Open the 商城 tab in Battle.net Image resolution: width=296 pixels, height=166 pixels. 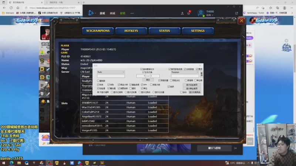[112, 13]
